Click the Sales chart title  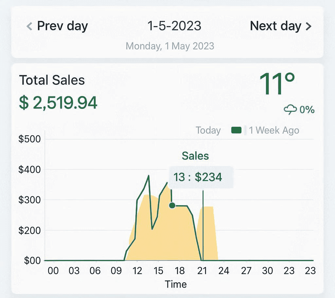[x=195, y=156]
